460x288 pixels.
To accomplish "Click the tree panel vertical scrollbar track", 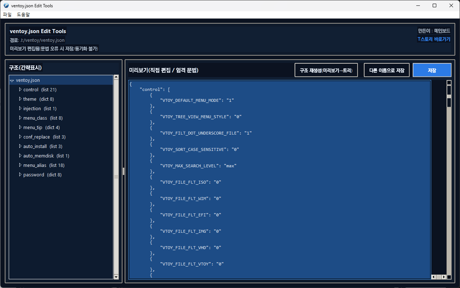I will 116,177.
